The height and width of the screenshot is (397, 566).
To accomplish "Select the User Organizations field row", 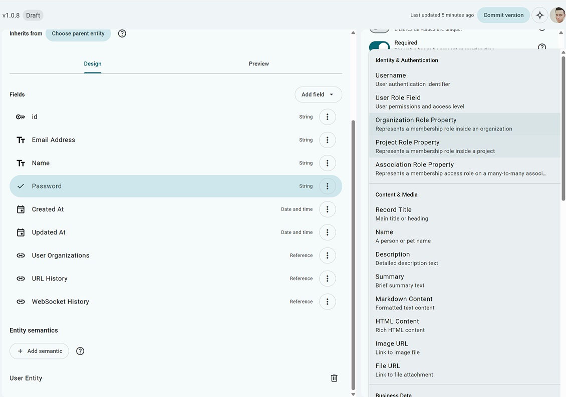I will (x=176, y=255).
